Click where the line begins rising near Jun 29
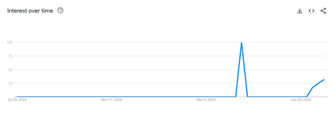 [307, 97]
